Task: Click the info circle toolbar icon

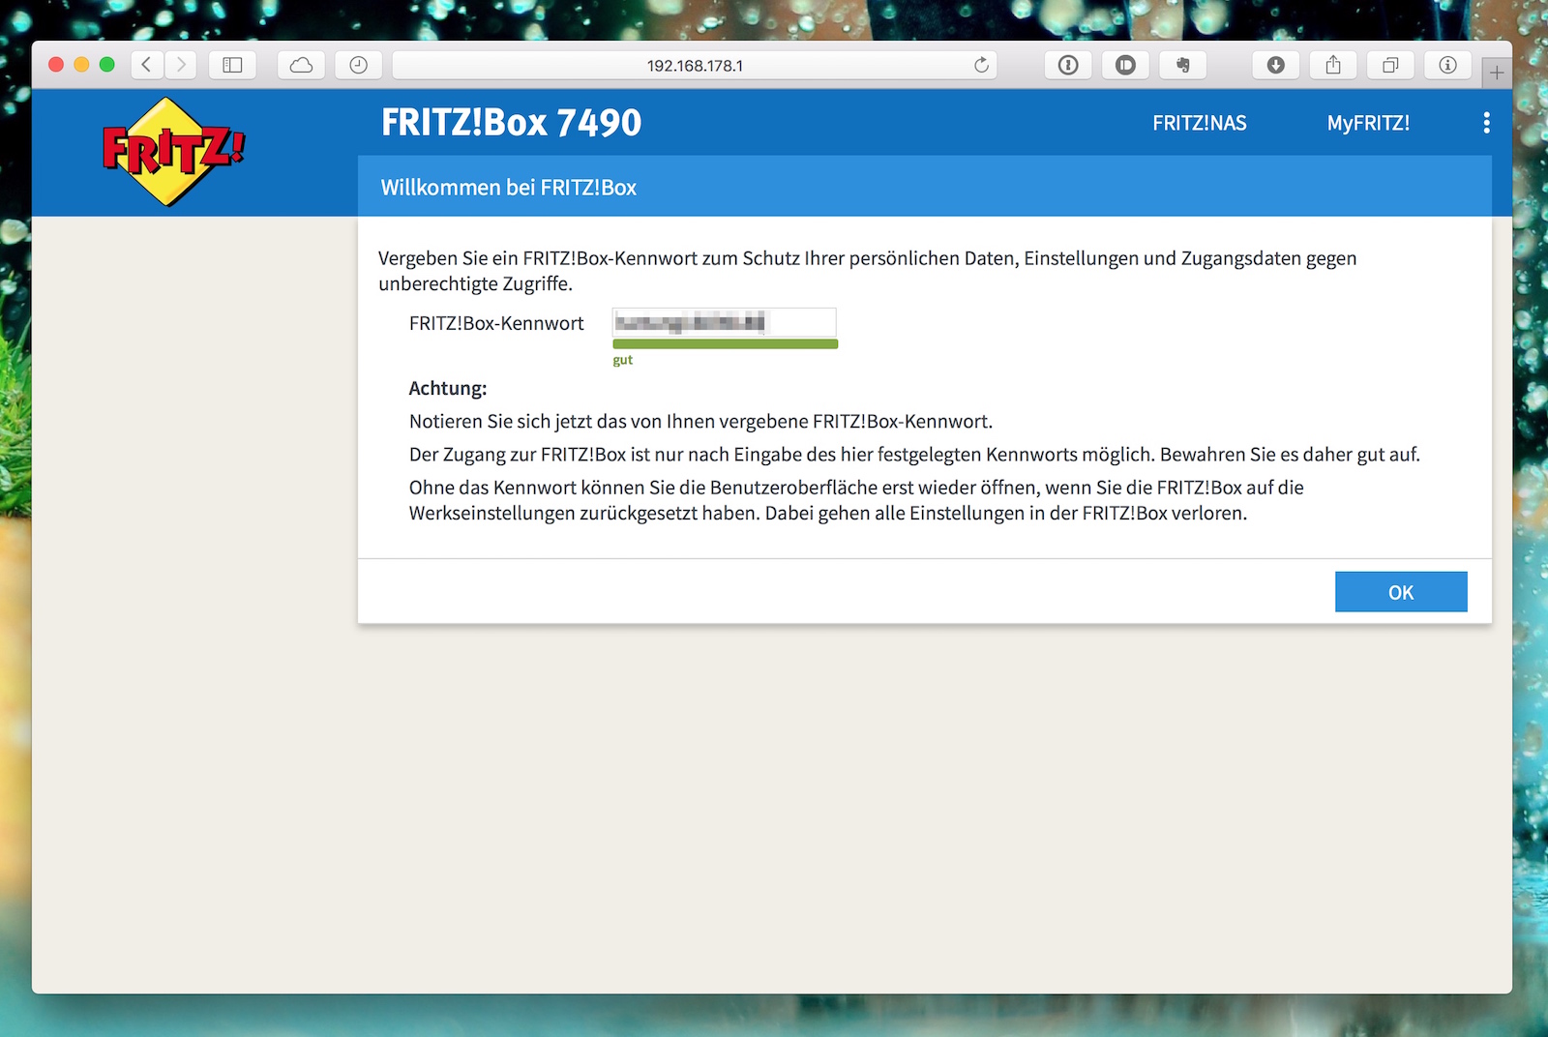Action: click(x=1447, y=65)
